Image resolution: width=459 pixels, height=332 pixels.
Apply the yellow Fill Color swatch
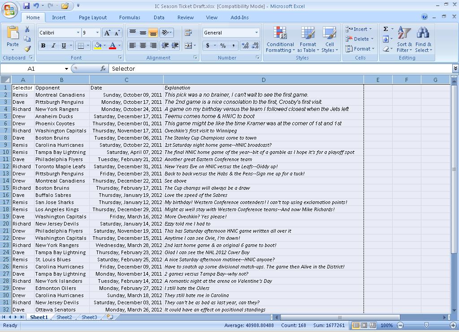(98, 46)
